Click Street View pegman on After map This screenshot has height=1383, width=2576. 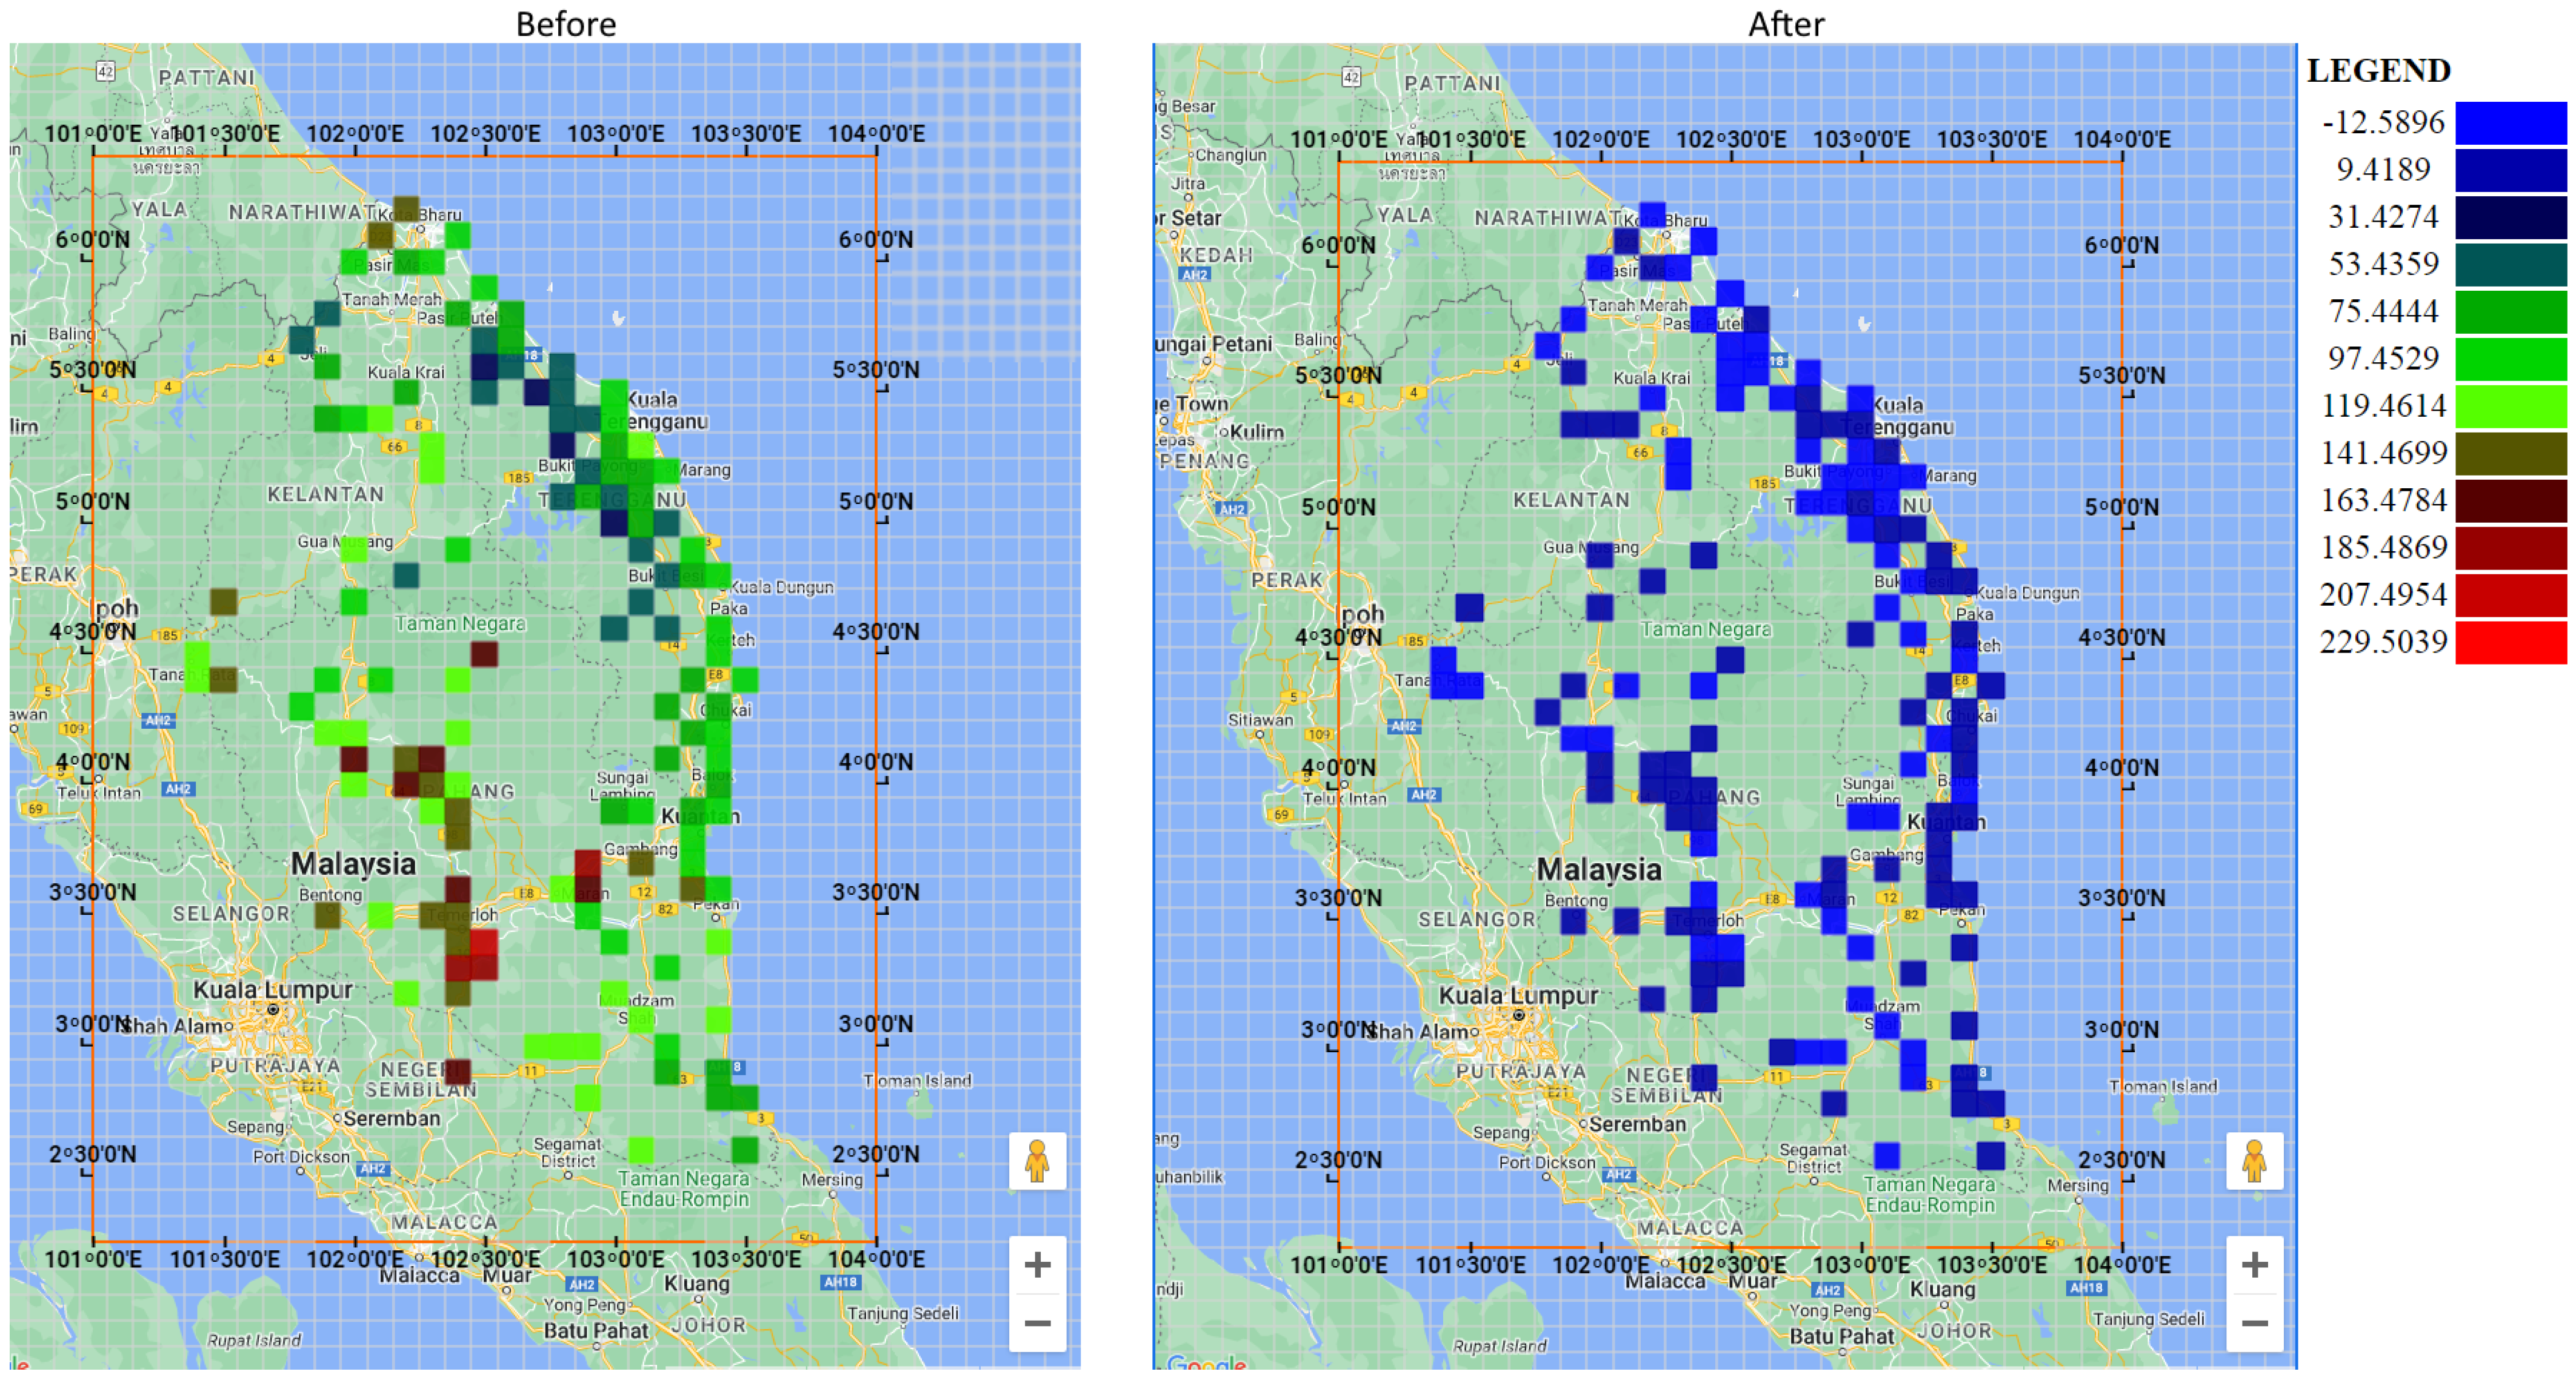(2254, 1161)
